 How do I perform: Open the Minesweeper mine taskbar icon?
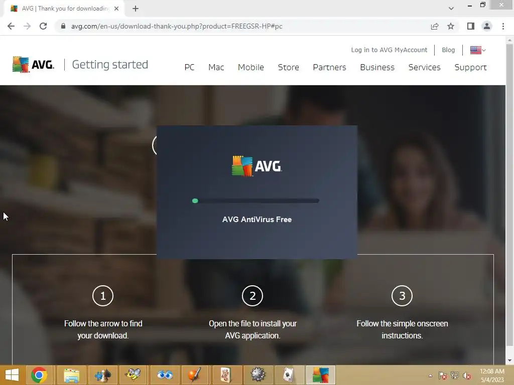pyautogui.click(x=258, y=375)
